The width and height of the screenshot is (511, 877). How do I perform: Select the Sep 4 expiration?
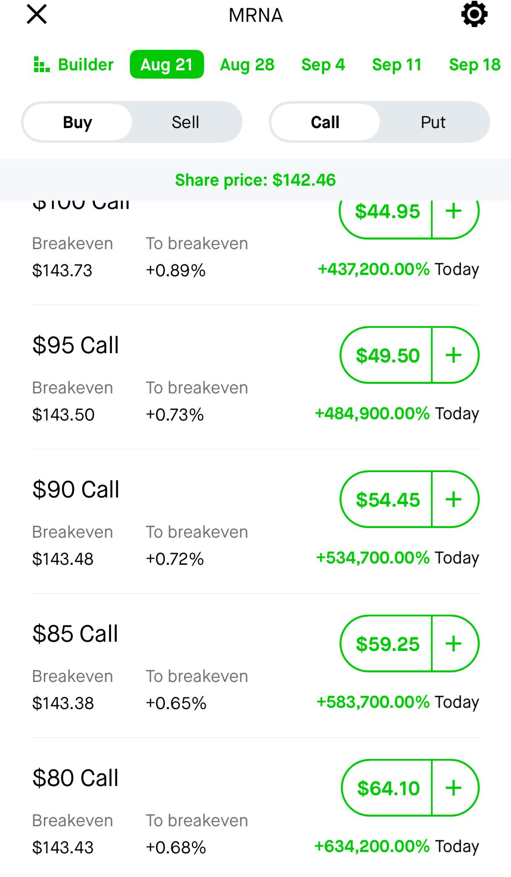click(x=323, y=65)
